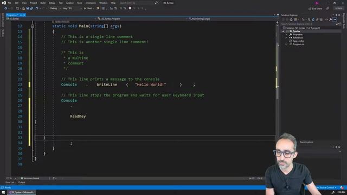Toggle auto-hide pin on Solution Explorer

(336, 15)
